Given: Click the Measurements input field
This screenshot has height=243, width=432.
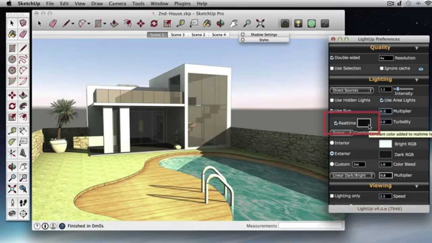Looking at the screenshot, I should tap(310, 226).
